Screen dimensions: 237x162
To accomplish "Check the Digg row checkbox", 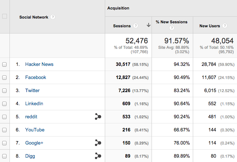I will [x=4, y=156].
